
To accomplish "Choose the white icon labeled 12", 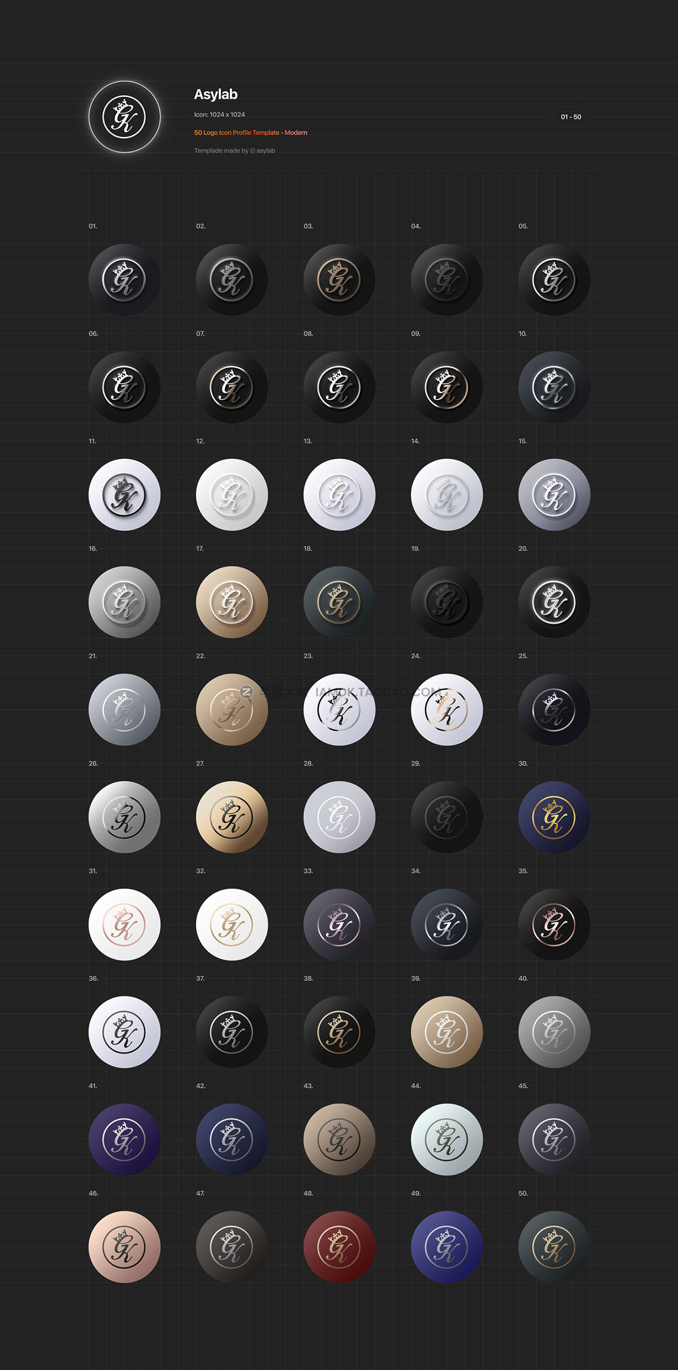I will [x=232, y=495].
